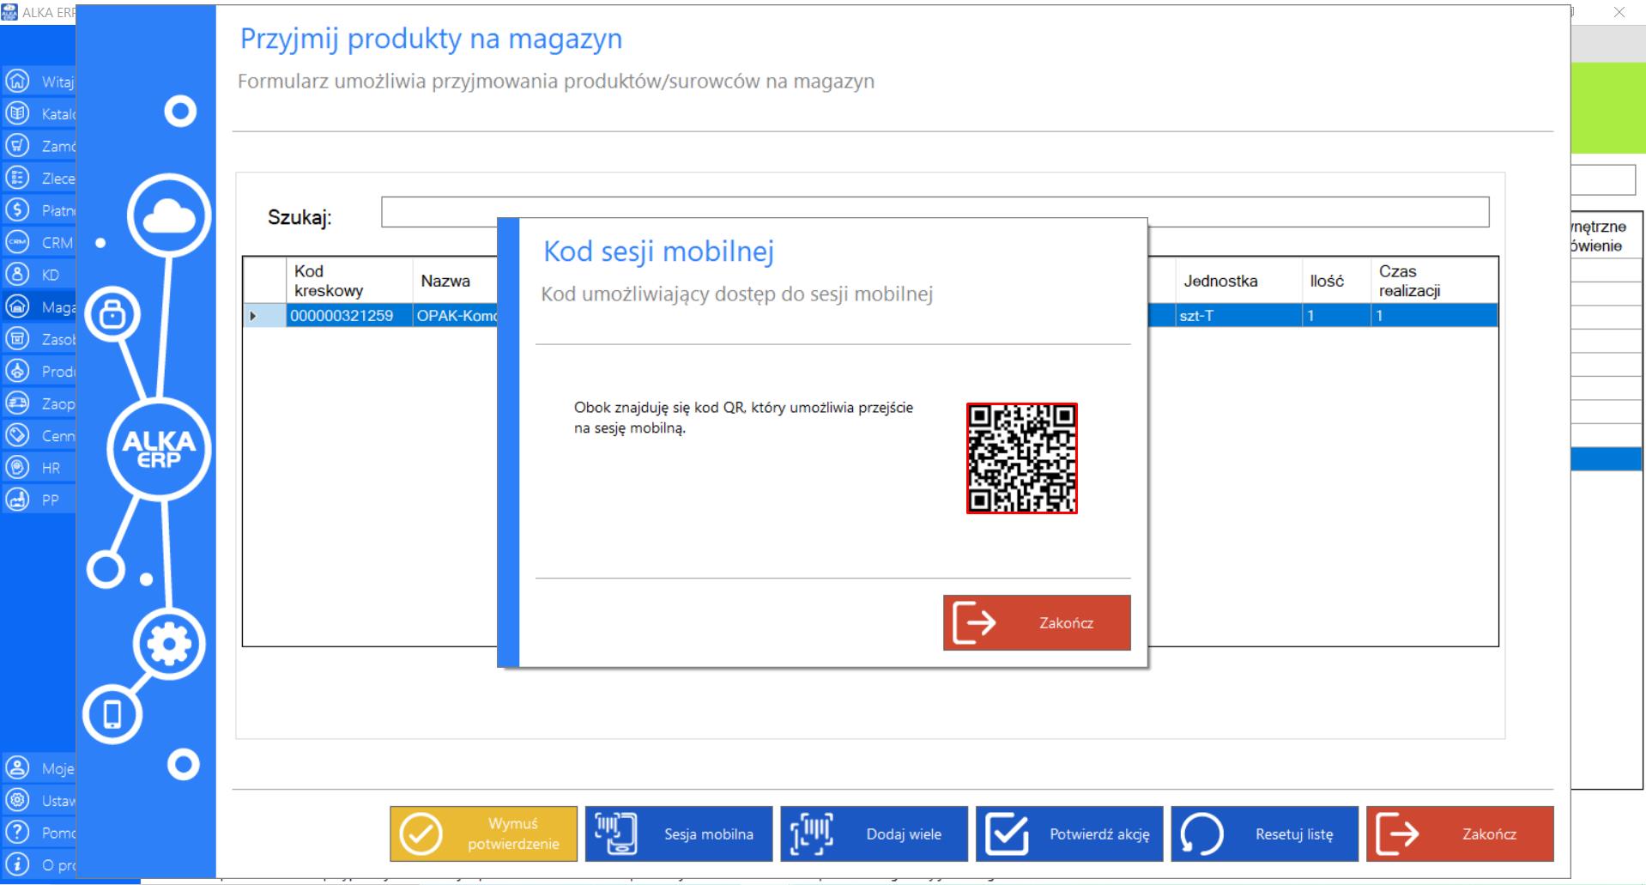This screenshot has width=1646, height=885.
Task: Click the Ilość column header
Action: (x=1336, y=281)
